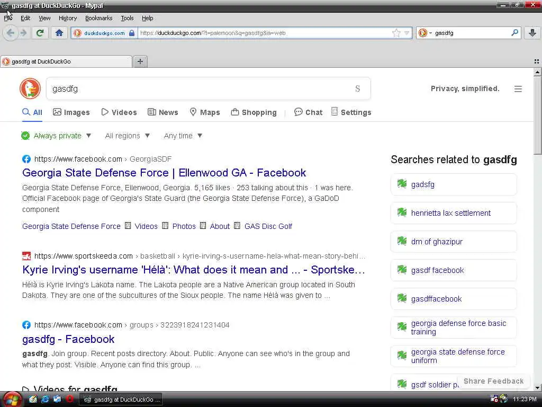
Task: Search related term dm of ghazipur
Action: (454, 242)
